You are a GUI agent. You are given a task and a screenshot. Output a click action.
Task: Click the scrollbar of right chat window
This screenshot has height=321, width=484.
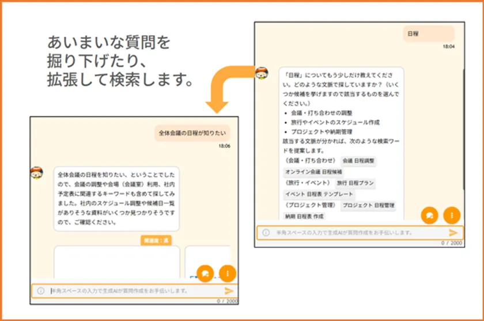click(463, 130)
